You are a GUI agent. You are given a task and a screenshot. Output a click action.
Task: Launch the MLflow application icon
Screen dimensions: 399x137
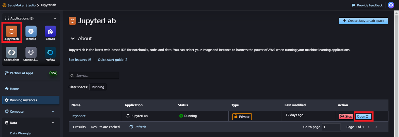pos(50,52)
